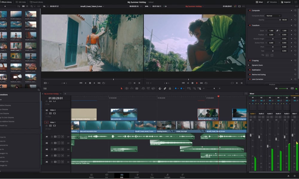Screen dimensions: 299x179
Task: Click the Full Extent Zoom icon
Action: tap(189, 88)
